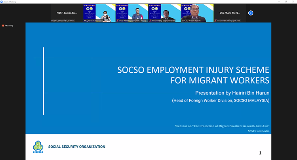297x160 pixels.
Task: Select the NSSF-Cambodia-Co-Host participant tile
Action: tap(67, 13)
